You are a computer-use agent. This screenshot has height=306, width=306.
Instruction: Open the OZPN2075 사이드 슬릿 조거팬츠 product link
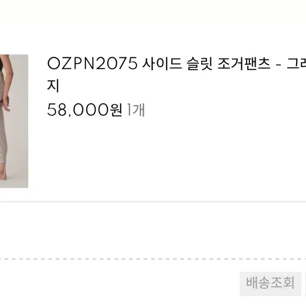177,74
